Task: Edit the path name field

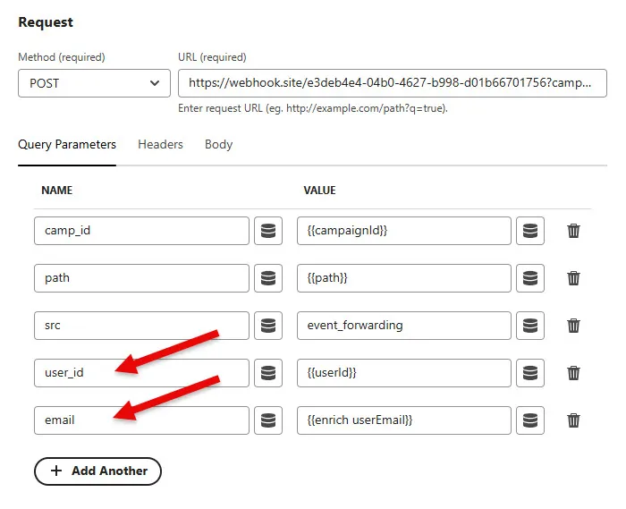Action: 141,278
